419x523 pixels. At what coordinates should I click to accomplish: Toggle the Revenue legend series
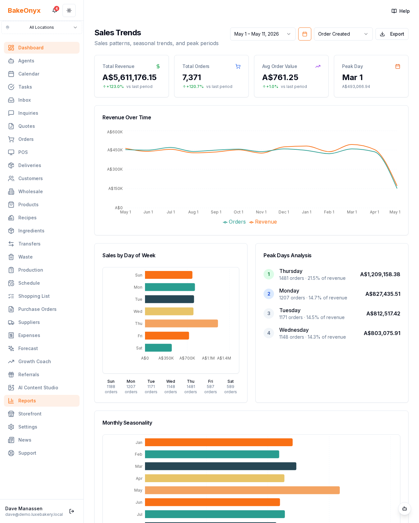tap(263, 222)
